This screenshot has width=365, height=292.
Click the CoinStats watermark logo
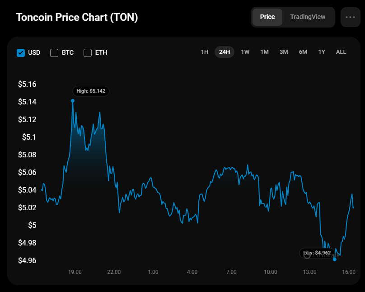click(x=308, y=254)
